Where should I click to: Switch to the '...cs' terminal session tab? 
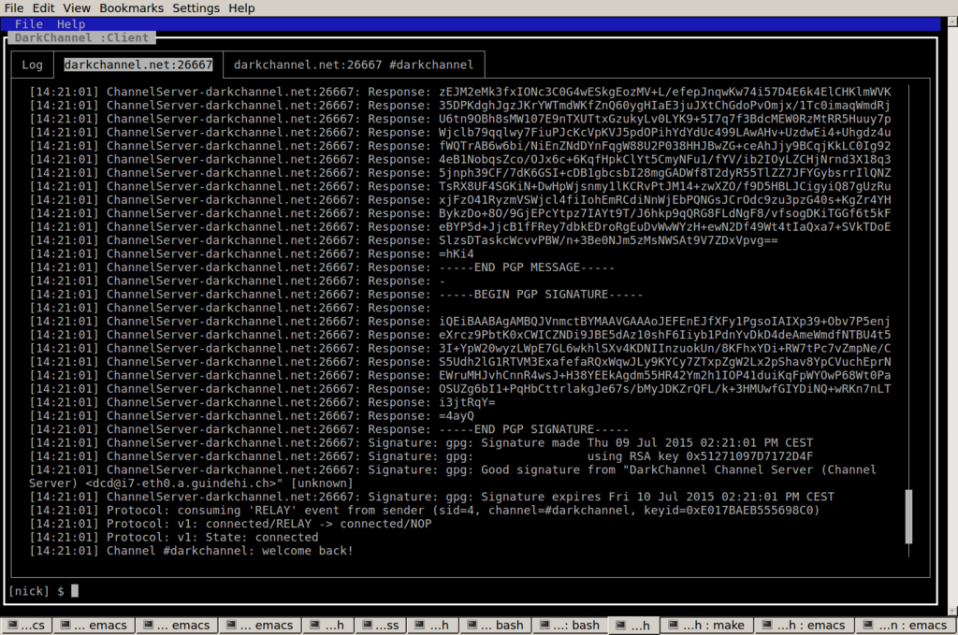pos(28,626)
